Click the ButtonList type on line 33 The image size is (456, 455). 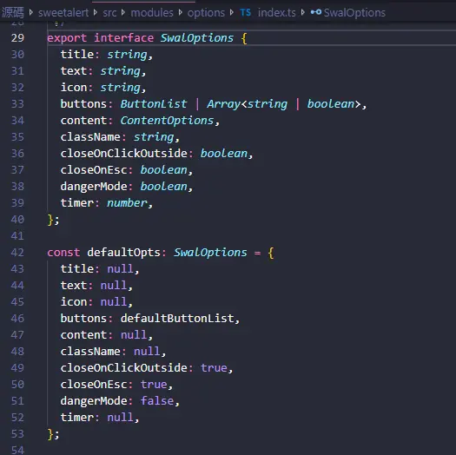click(x=154, y=104)
